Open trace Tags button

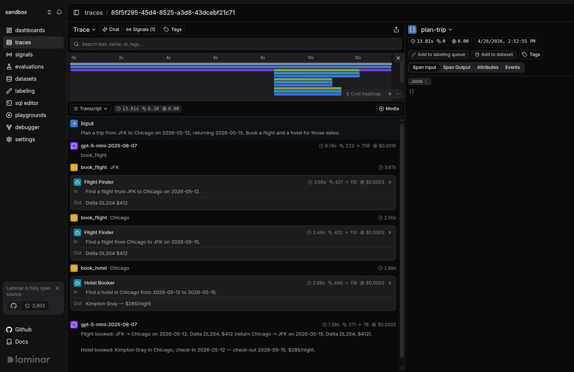[x=173, y=30]
